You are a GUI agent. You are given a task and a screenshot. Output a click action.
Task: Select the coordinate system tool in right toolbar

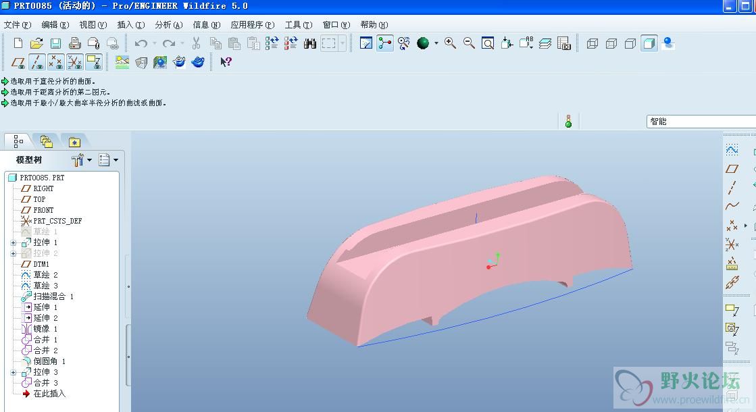coord(732,244)
